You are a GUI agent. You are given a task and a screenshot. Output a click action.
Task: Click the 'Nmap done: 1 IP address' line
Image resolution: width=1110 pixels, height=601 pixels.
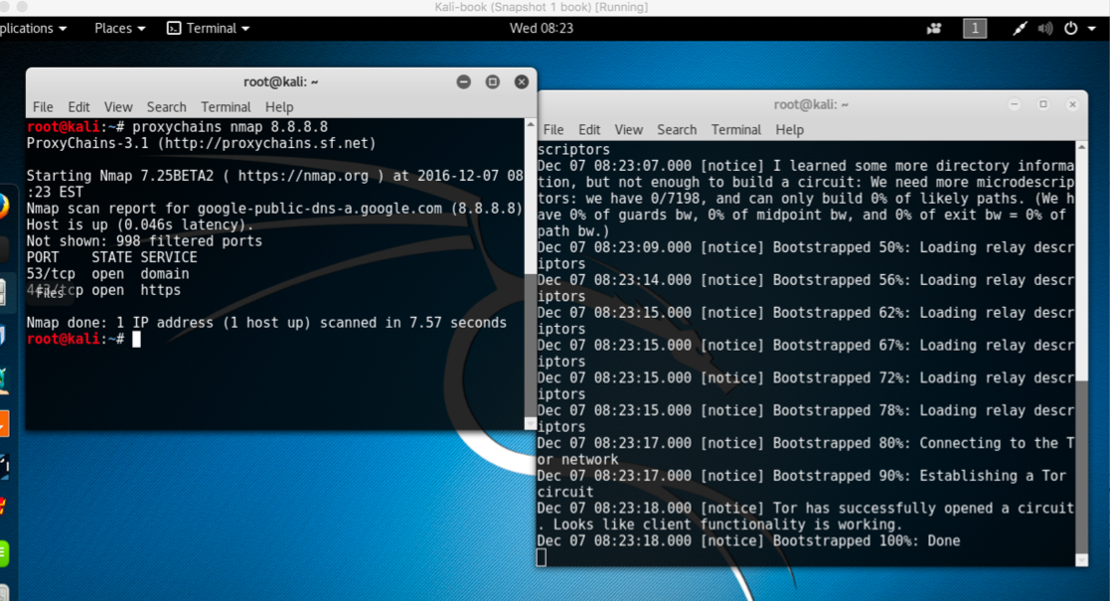coord(266,322)
